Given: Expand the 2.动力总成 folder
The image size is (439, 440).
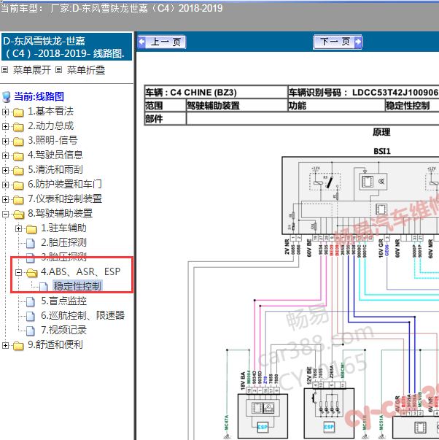Looking at the screenshot, I should [x=5, y=126].
